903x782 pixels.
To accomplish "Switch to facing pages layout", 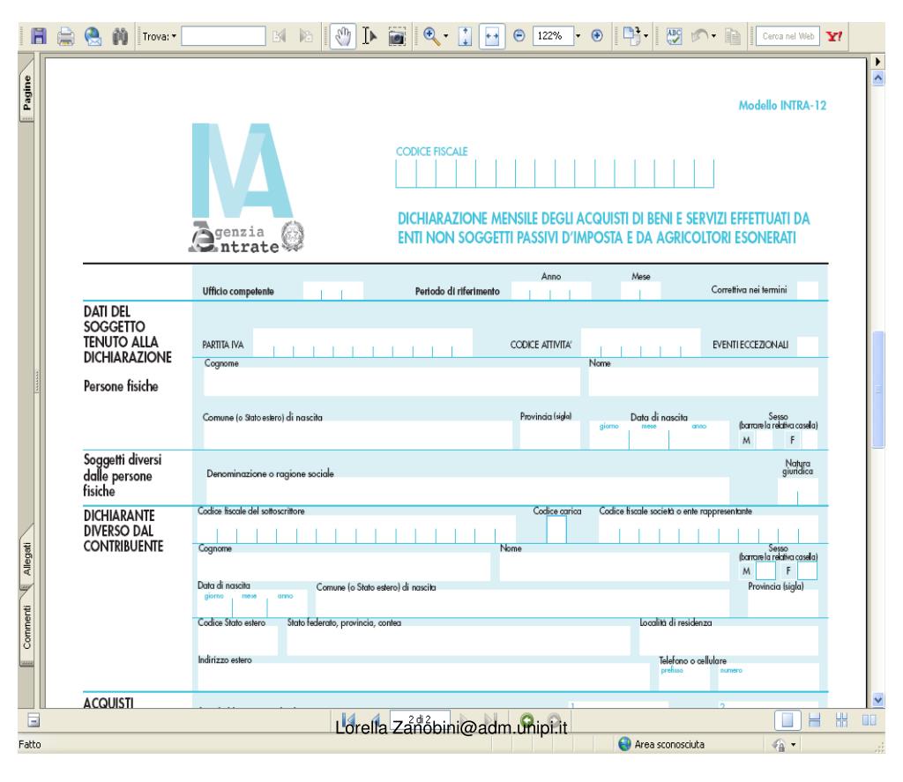I will click(869, 719).
